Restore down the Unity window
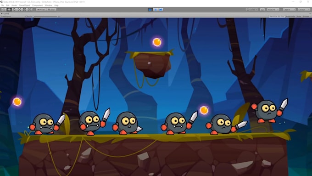312x176 pixels. click(301, 2)
